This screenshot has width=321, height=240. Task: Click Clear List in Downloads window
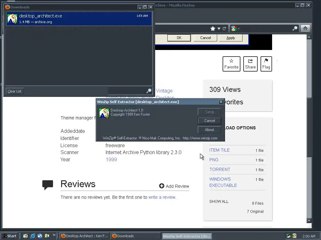(14, 91)
